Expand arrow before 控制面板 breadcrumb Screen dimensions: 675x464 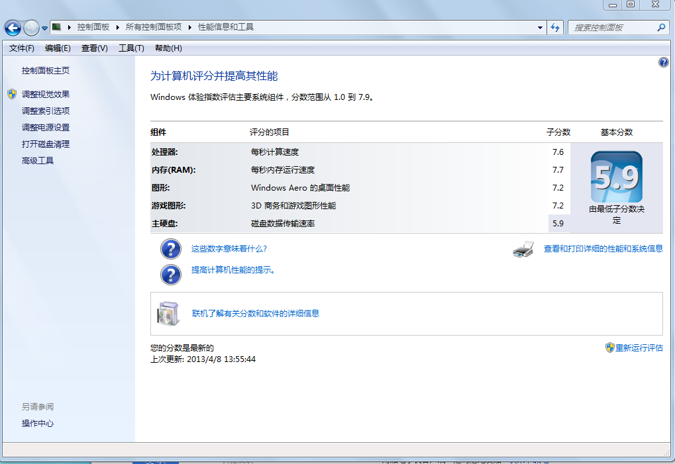coord(69,28)
